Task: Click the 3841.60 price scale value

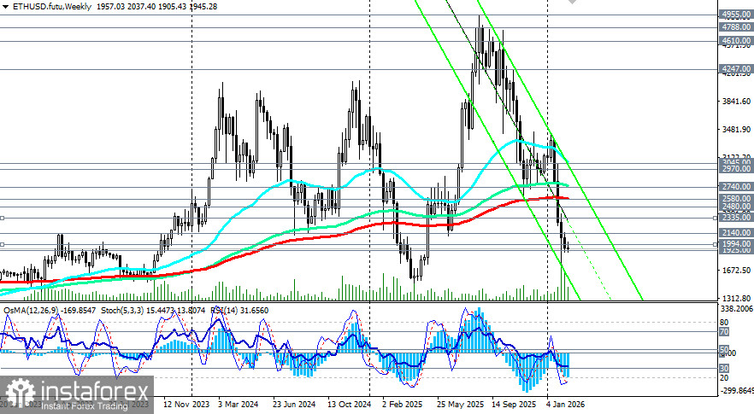Action: click(736, 102)
